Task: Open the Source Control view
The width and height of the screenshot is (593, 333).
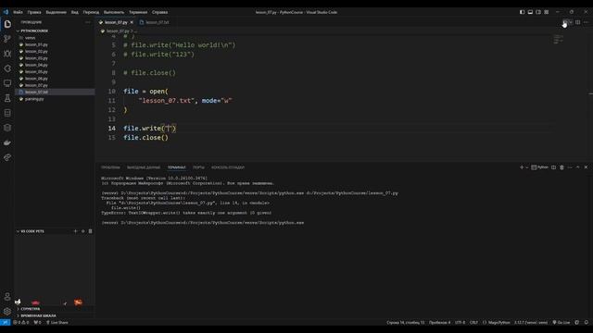Action: tap(7, 39)
